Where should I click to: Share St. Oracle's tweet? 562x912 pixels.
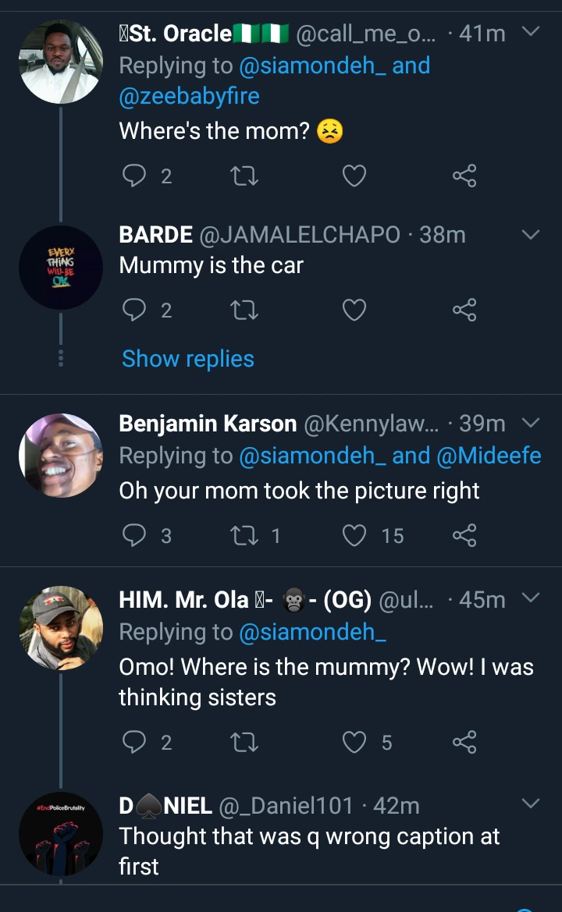point(464,176)
